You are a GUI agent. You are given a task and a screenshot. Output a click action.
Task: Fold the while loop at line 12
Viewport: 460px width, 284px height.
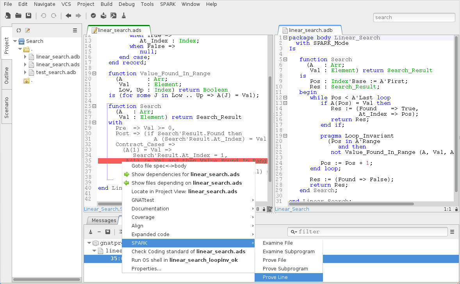pyautogui.click(x=285, y=97)
